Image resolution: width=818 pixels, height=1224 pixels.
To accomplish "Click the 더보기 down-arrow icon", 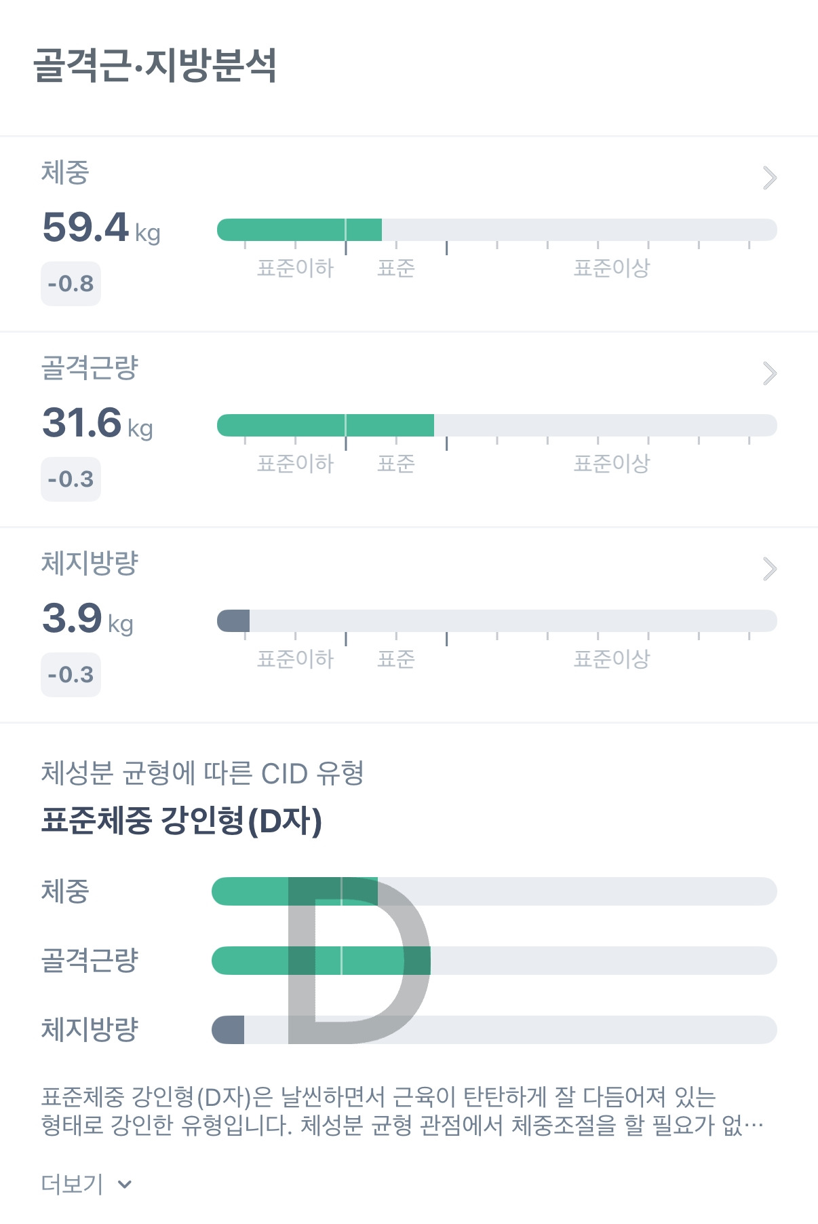I will click(124, 1185).
